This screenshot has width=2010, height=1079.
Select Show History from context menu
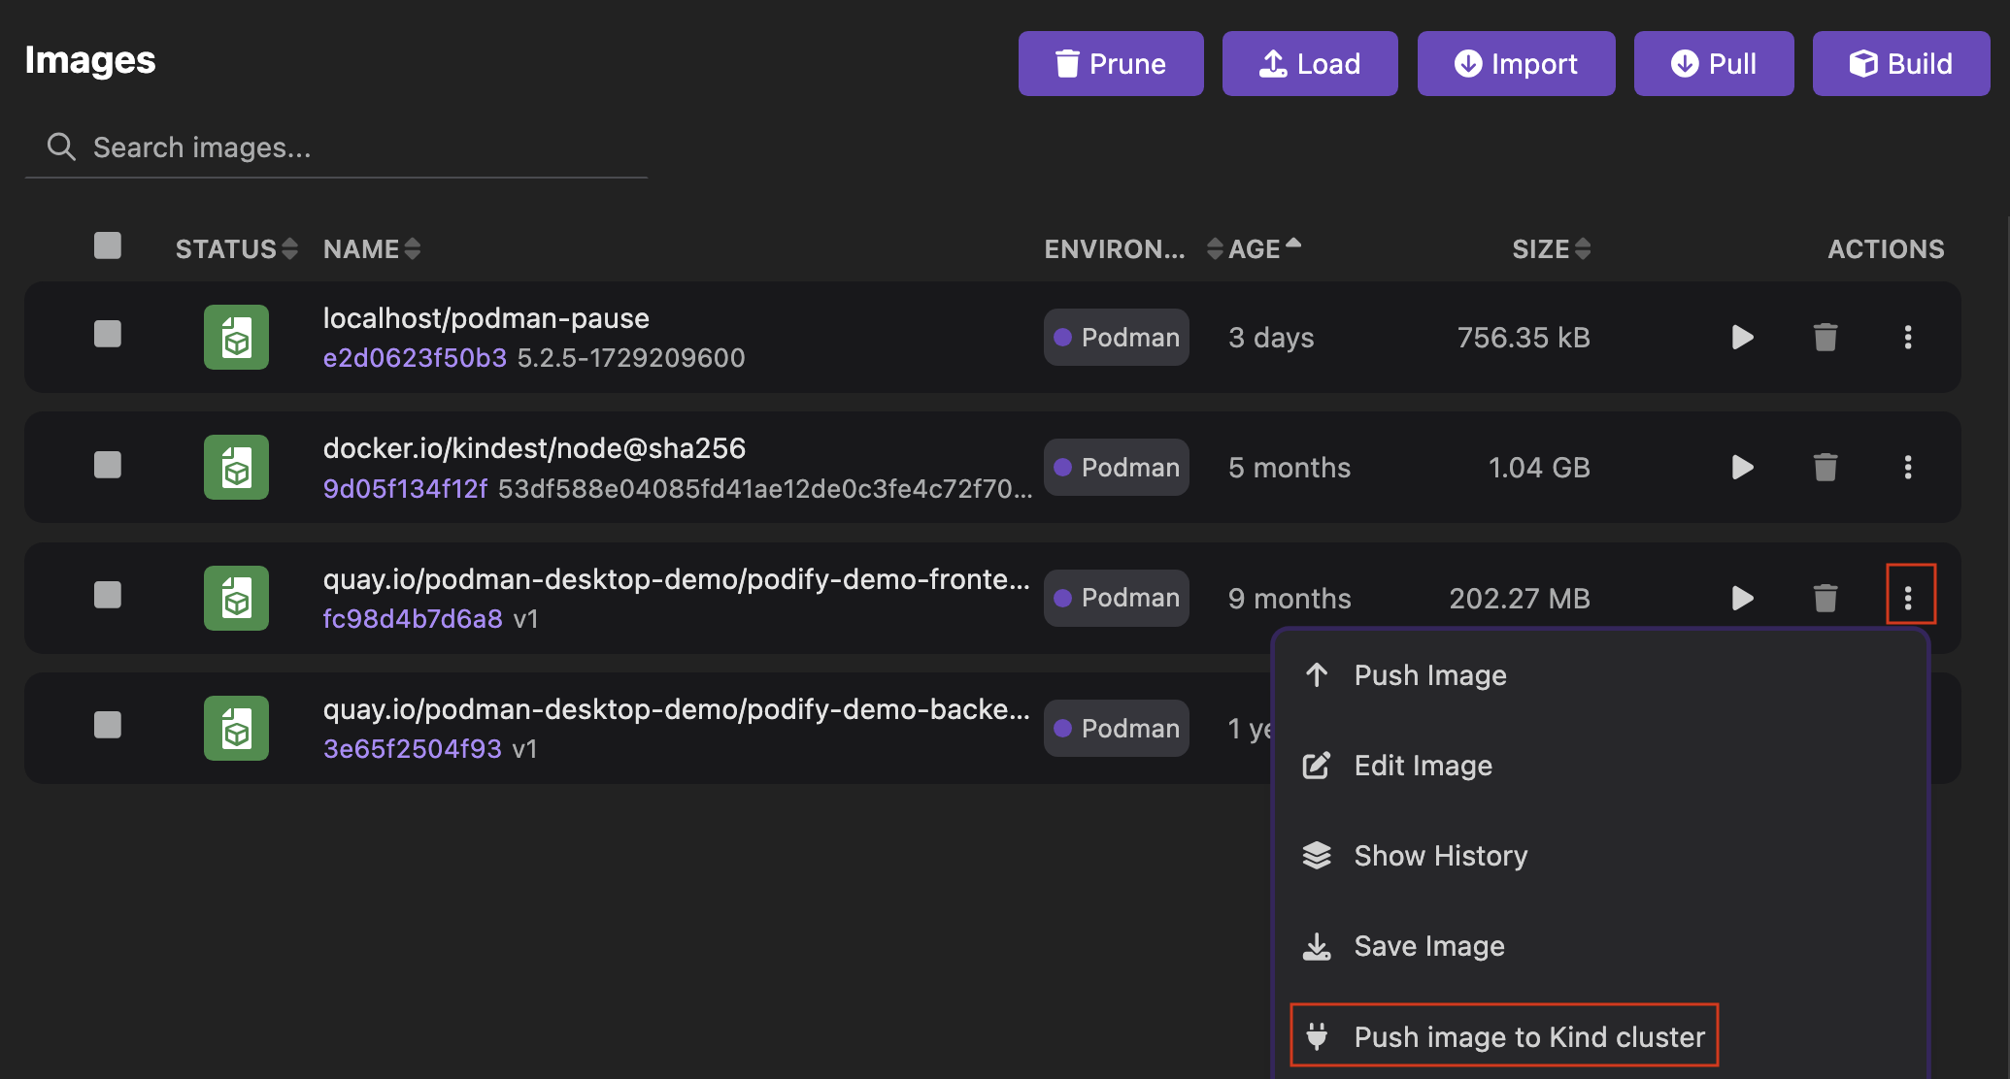[1440, 856]
